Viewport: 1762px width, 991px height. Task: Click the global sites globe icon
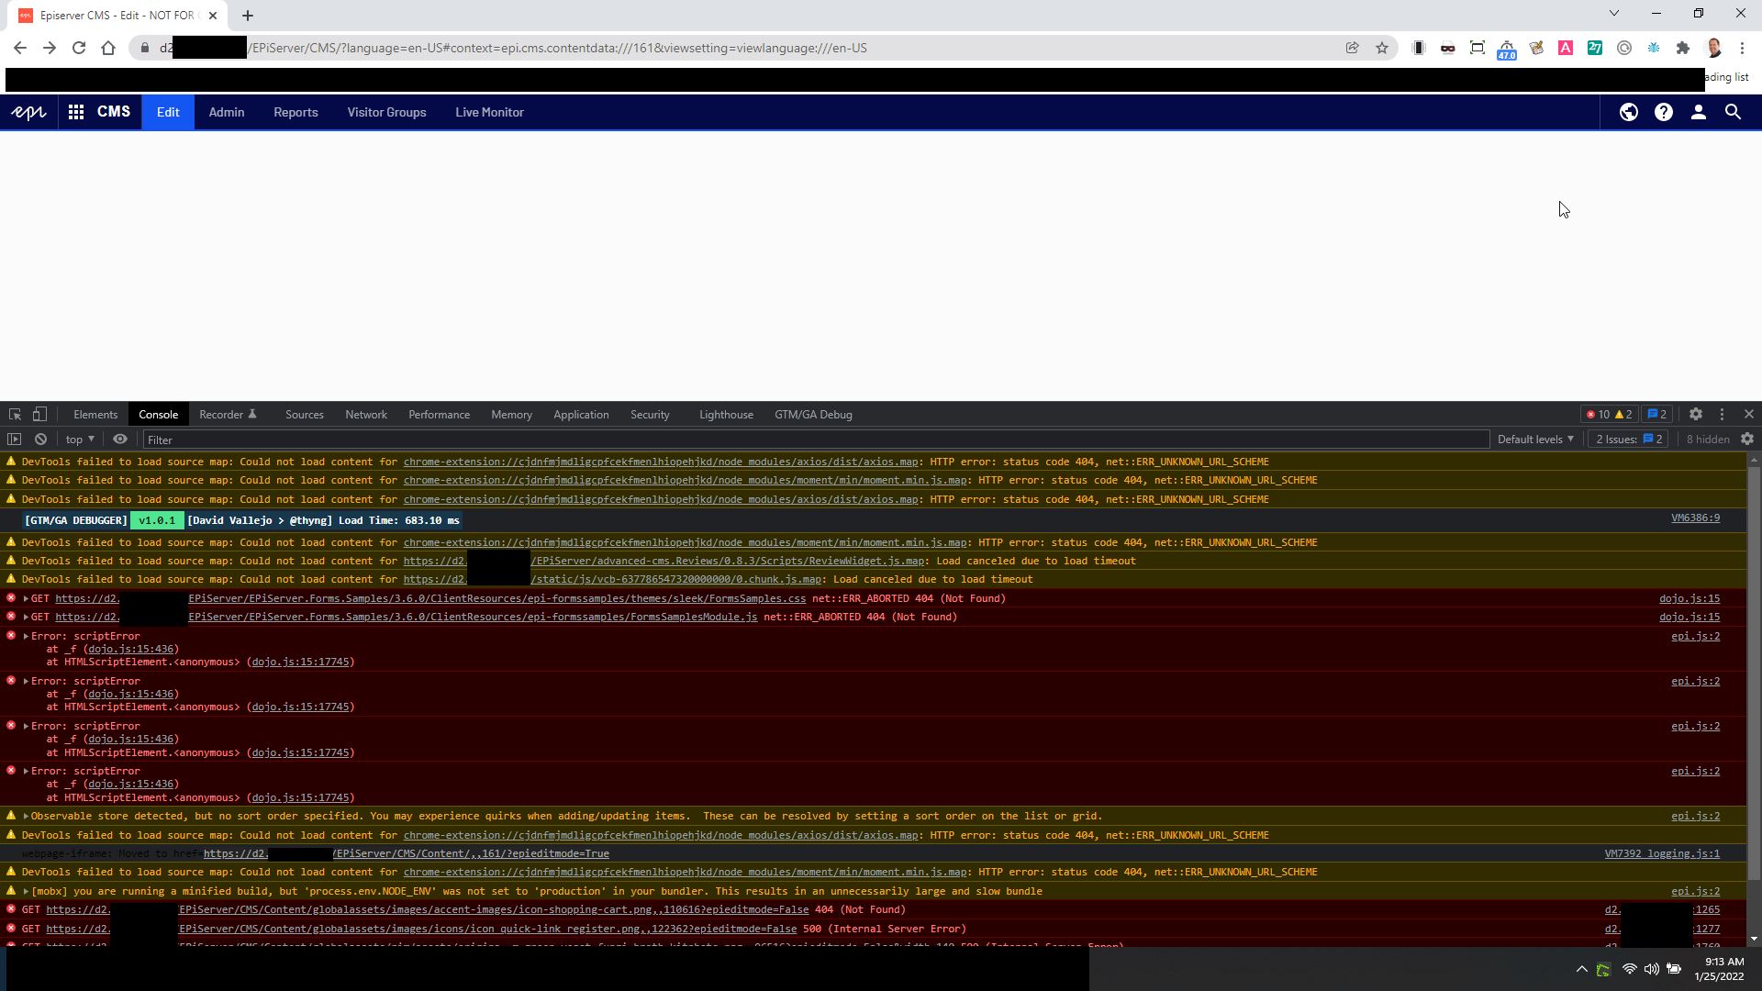click(x=1628, y=112)
